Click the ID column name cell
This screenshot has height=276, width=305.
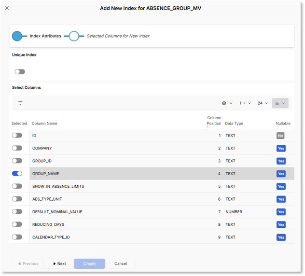pos(34,136)
